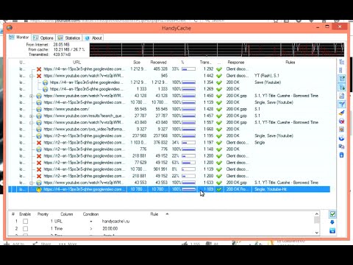
Task: Click the black traffic graph area
Action: 217,50
